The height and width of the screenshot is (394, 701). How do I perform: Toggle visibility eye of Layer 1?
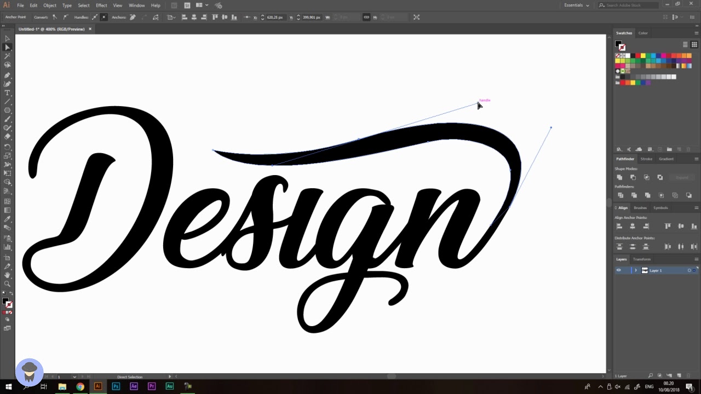[619, 270]
